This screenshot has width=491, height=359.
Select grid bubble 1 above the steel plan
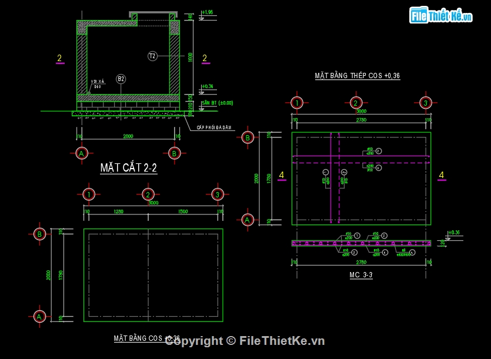(x=298, y=103)
